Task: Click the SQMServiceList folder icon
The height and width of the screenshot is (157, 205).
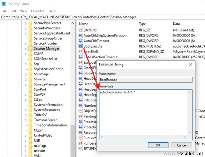Action: coord(30,59)
